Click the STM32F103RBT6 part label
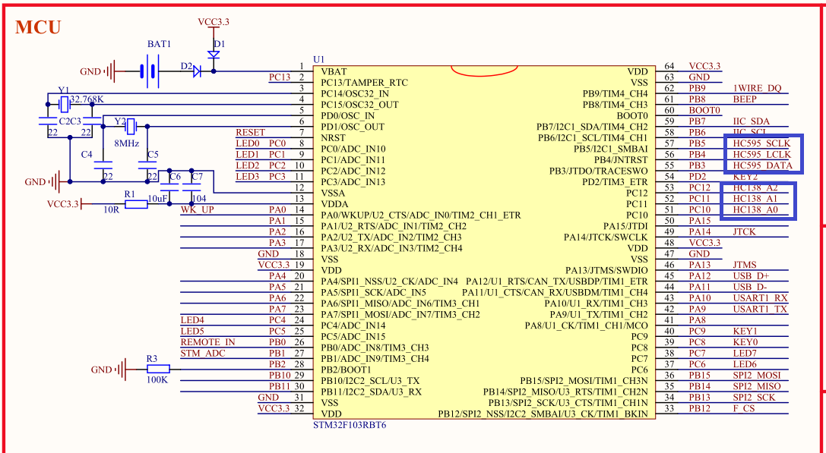826x453 pixels. [x=348, y=426]
